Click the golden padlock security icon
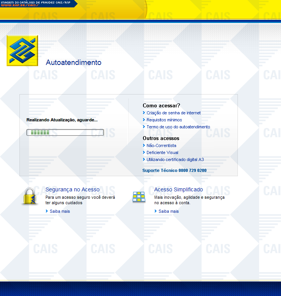This screenshot has width=281, height=296. pyautogui.click(x=29, y=196)
